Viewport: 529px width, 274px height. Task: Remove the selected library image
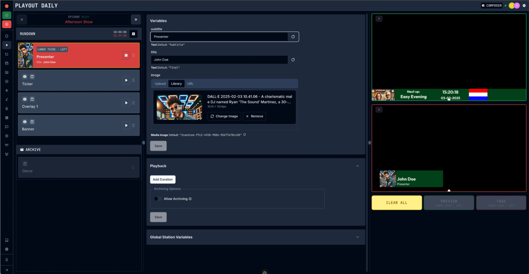pyautogui.click(x=254, y=116)
